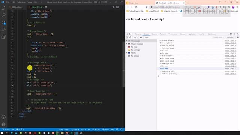Viewport: 240px width, 135px height.
Task: Switch to DevTools Performance tab
Action: (x=172, y=34)
